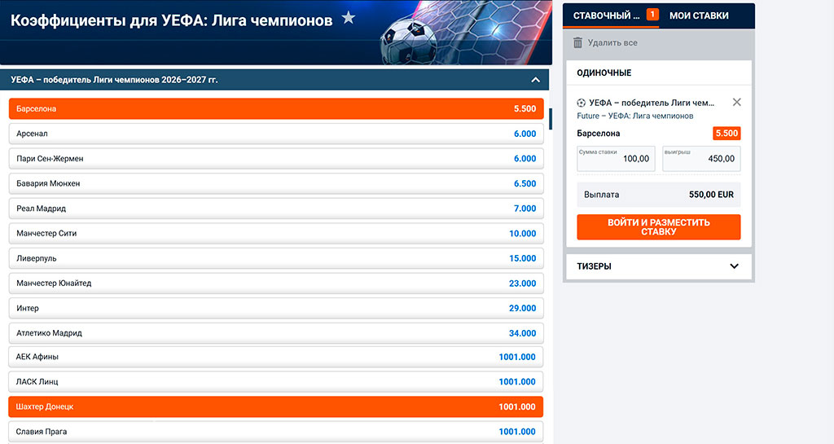This screenshot has width=834, height=444.
Task: Click the orange 5.500 odds in bet slip
Action: [x=726, y=134]
